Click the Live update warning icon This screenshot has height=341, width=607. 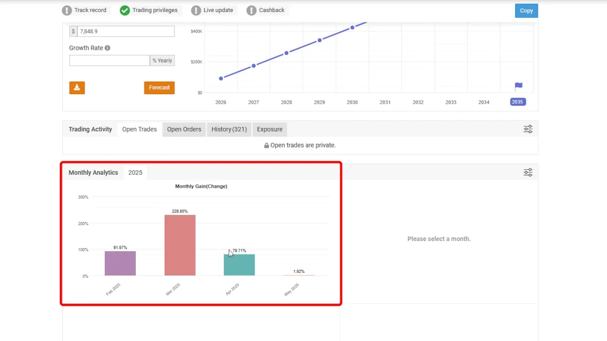click(196, 11)
